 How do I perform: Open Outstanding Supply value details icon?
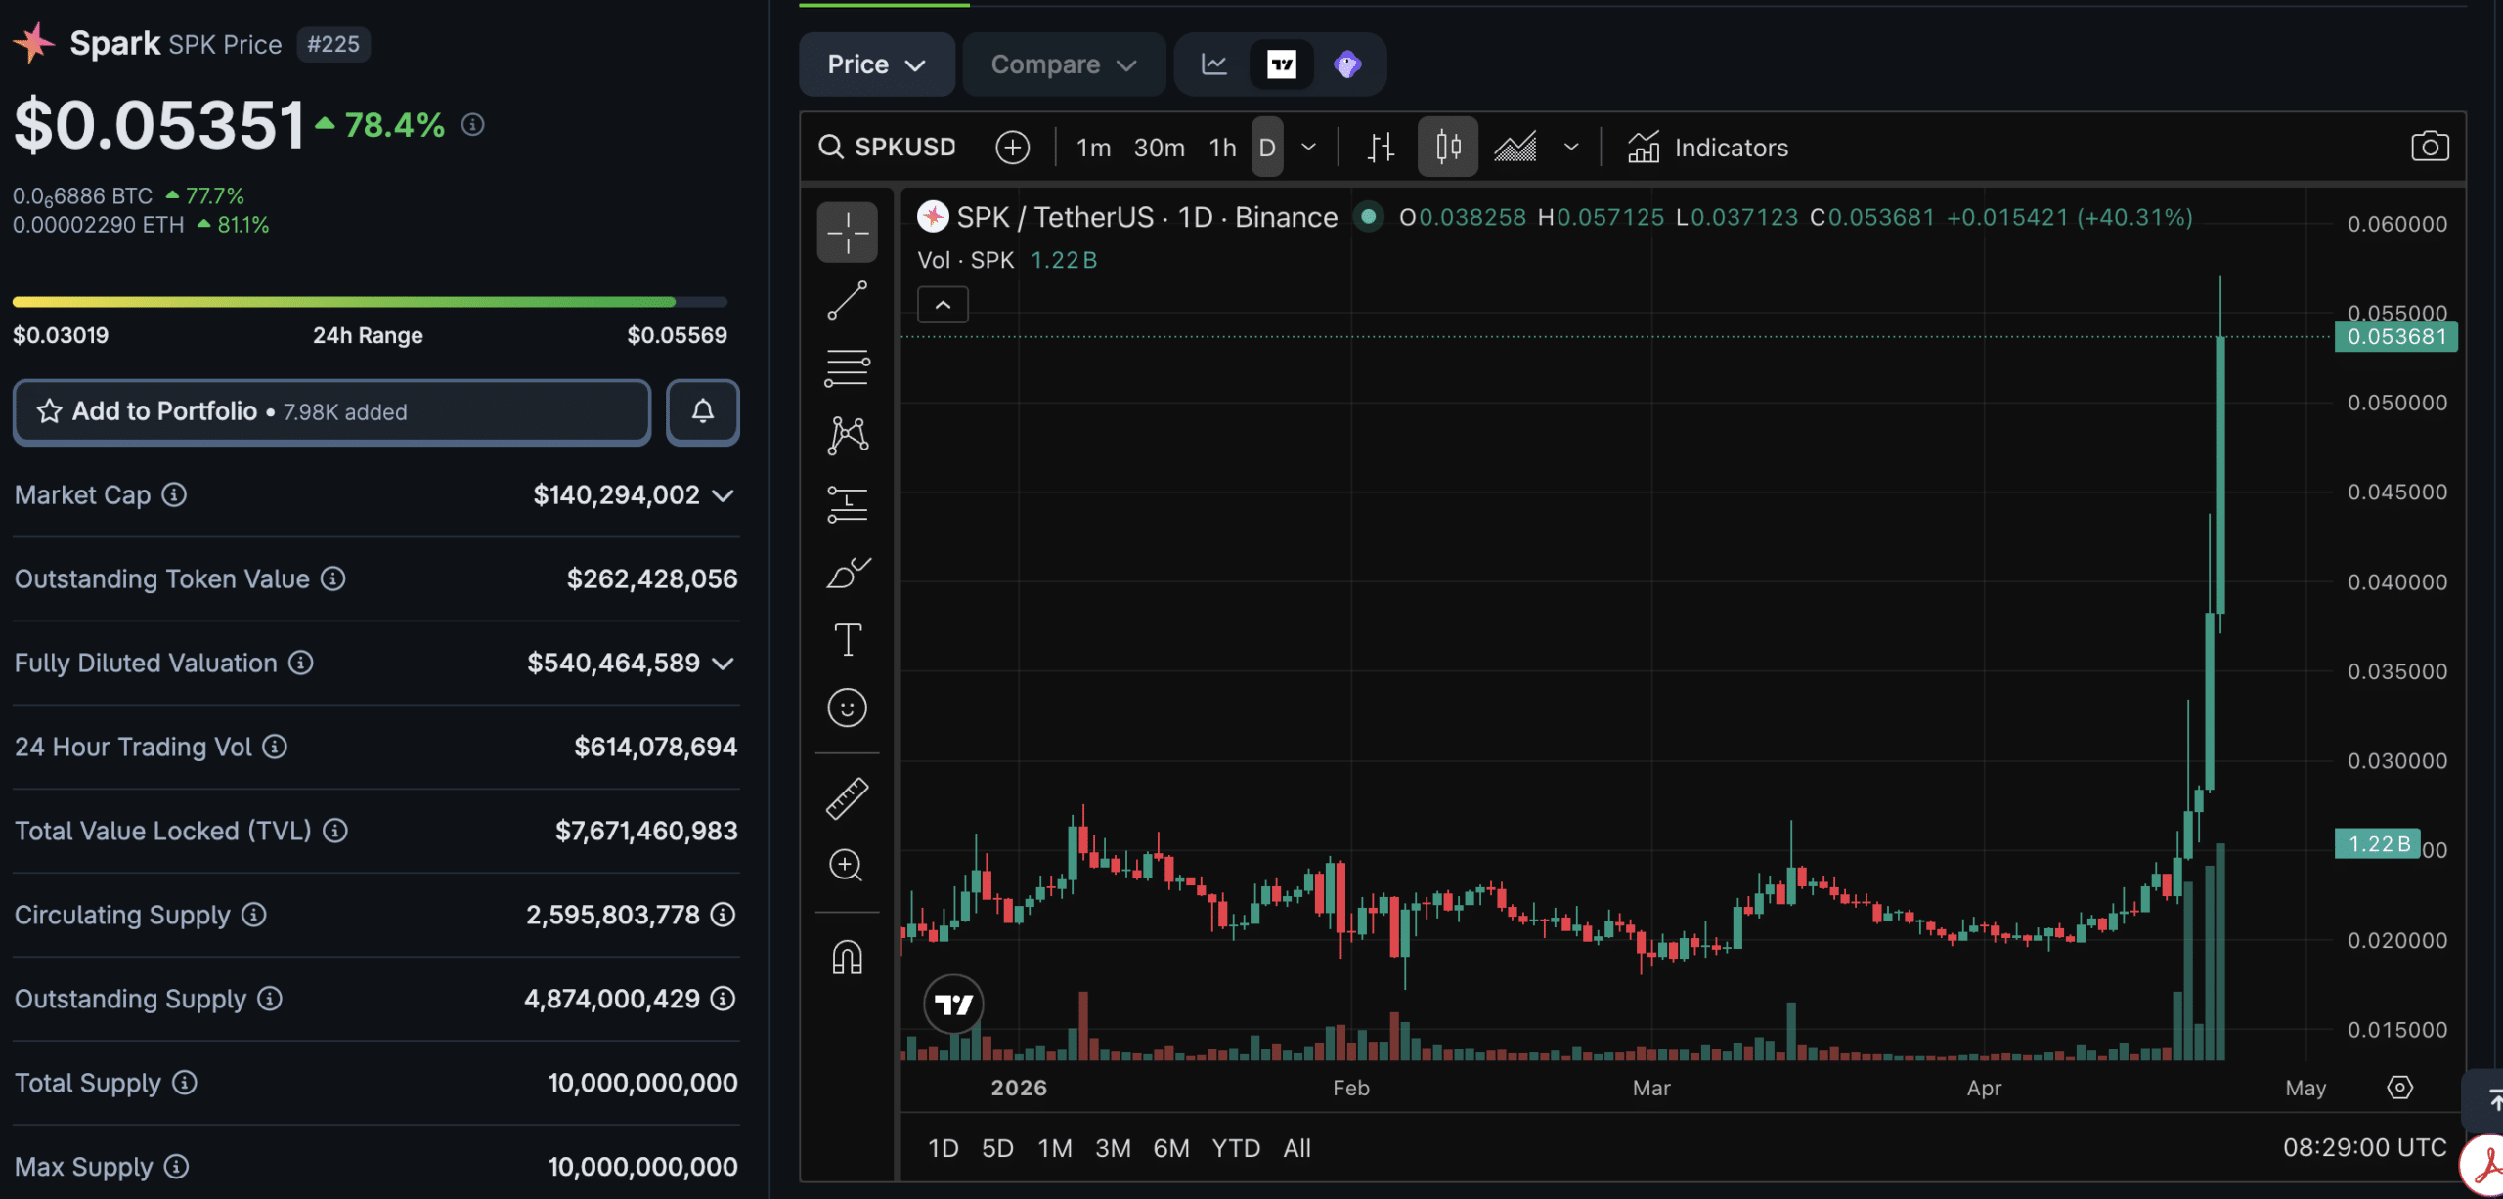[723, 999]
